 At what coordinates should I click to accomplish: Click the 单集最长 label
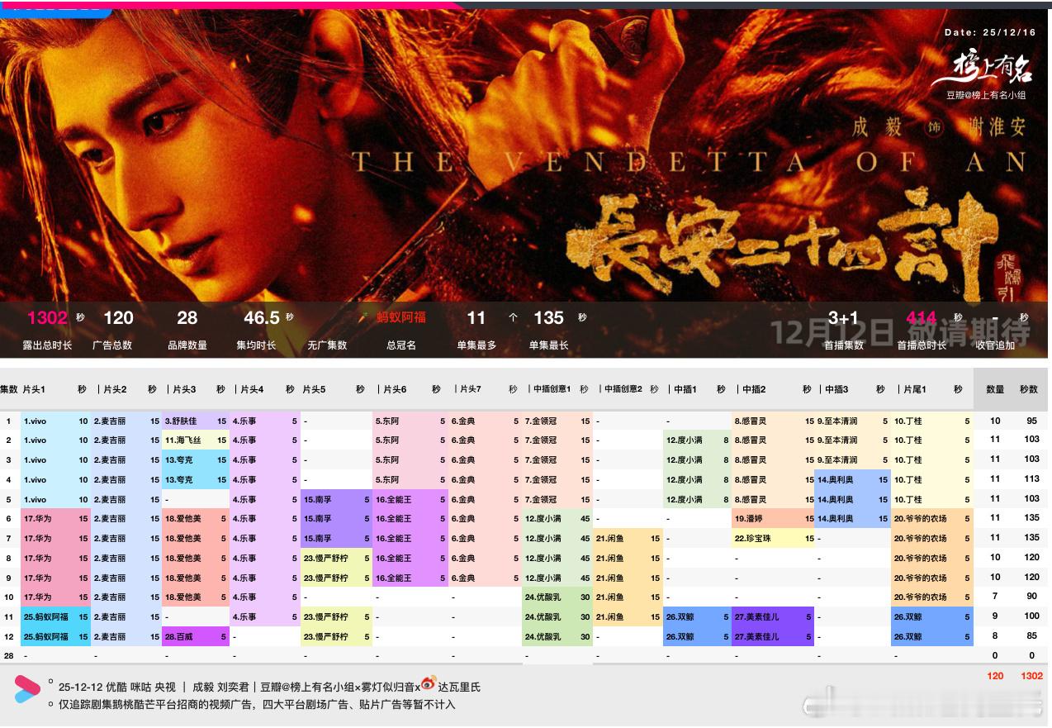tap(549, 345)
